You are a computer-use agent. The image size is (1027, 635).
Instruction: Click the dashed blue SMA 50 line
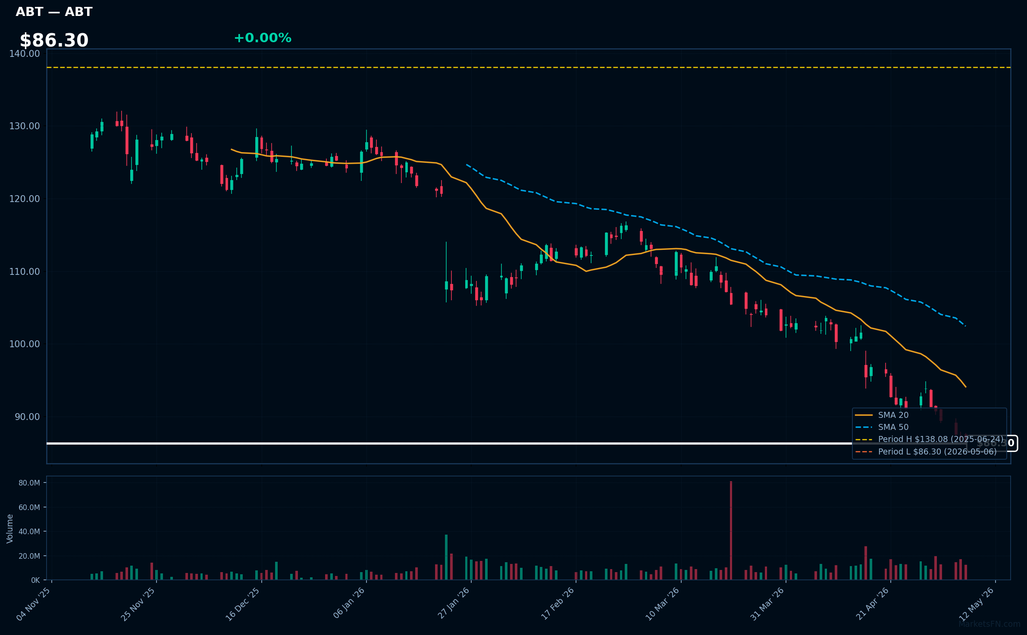716,242
